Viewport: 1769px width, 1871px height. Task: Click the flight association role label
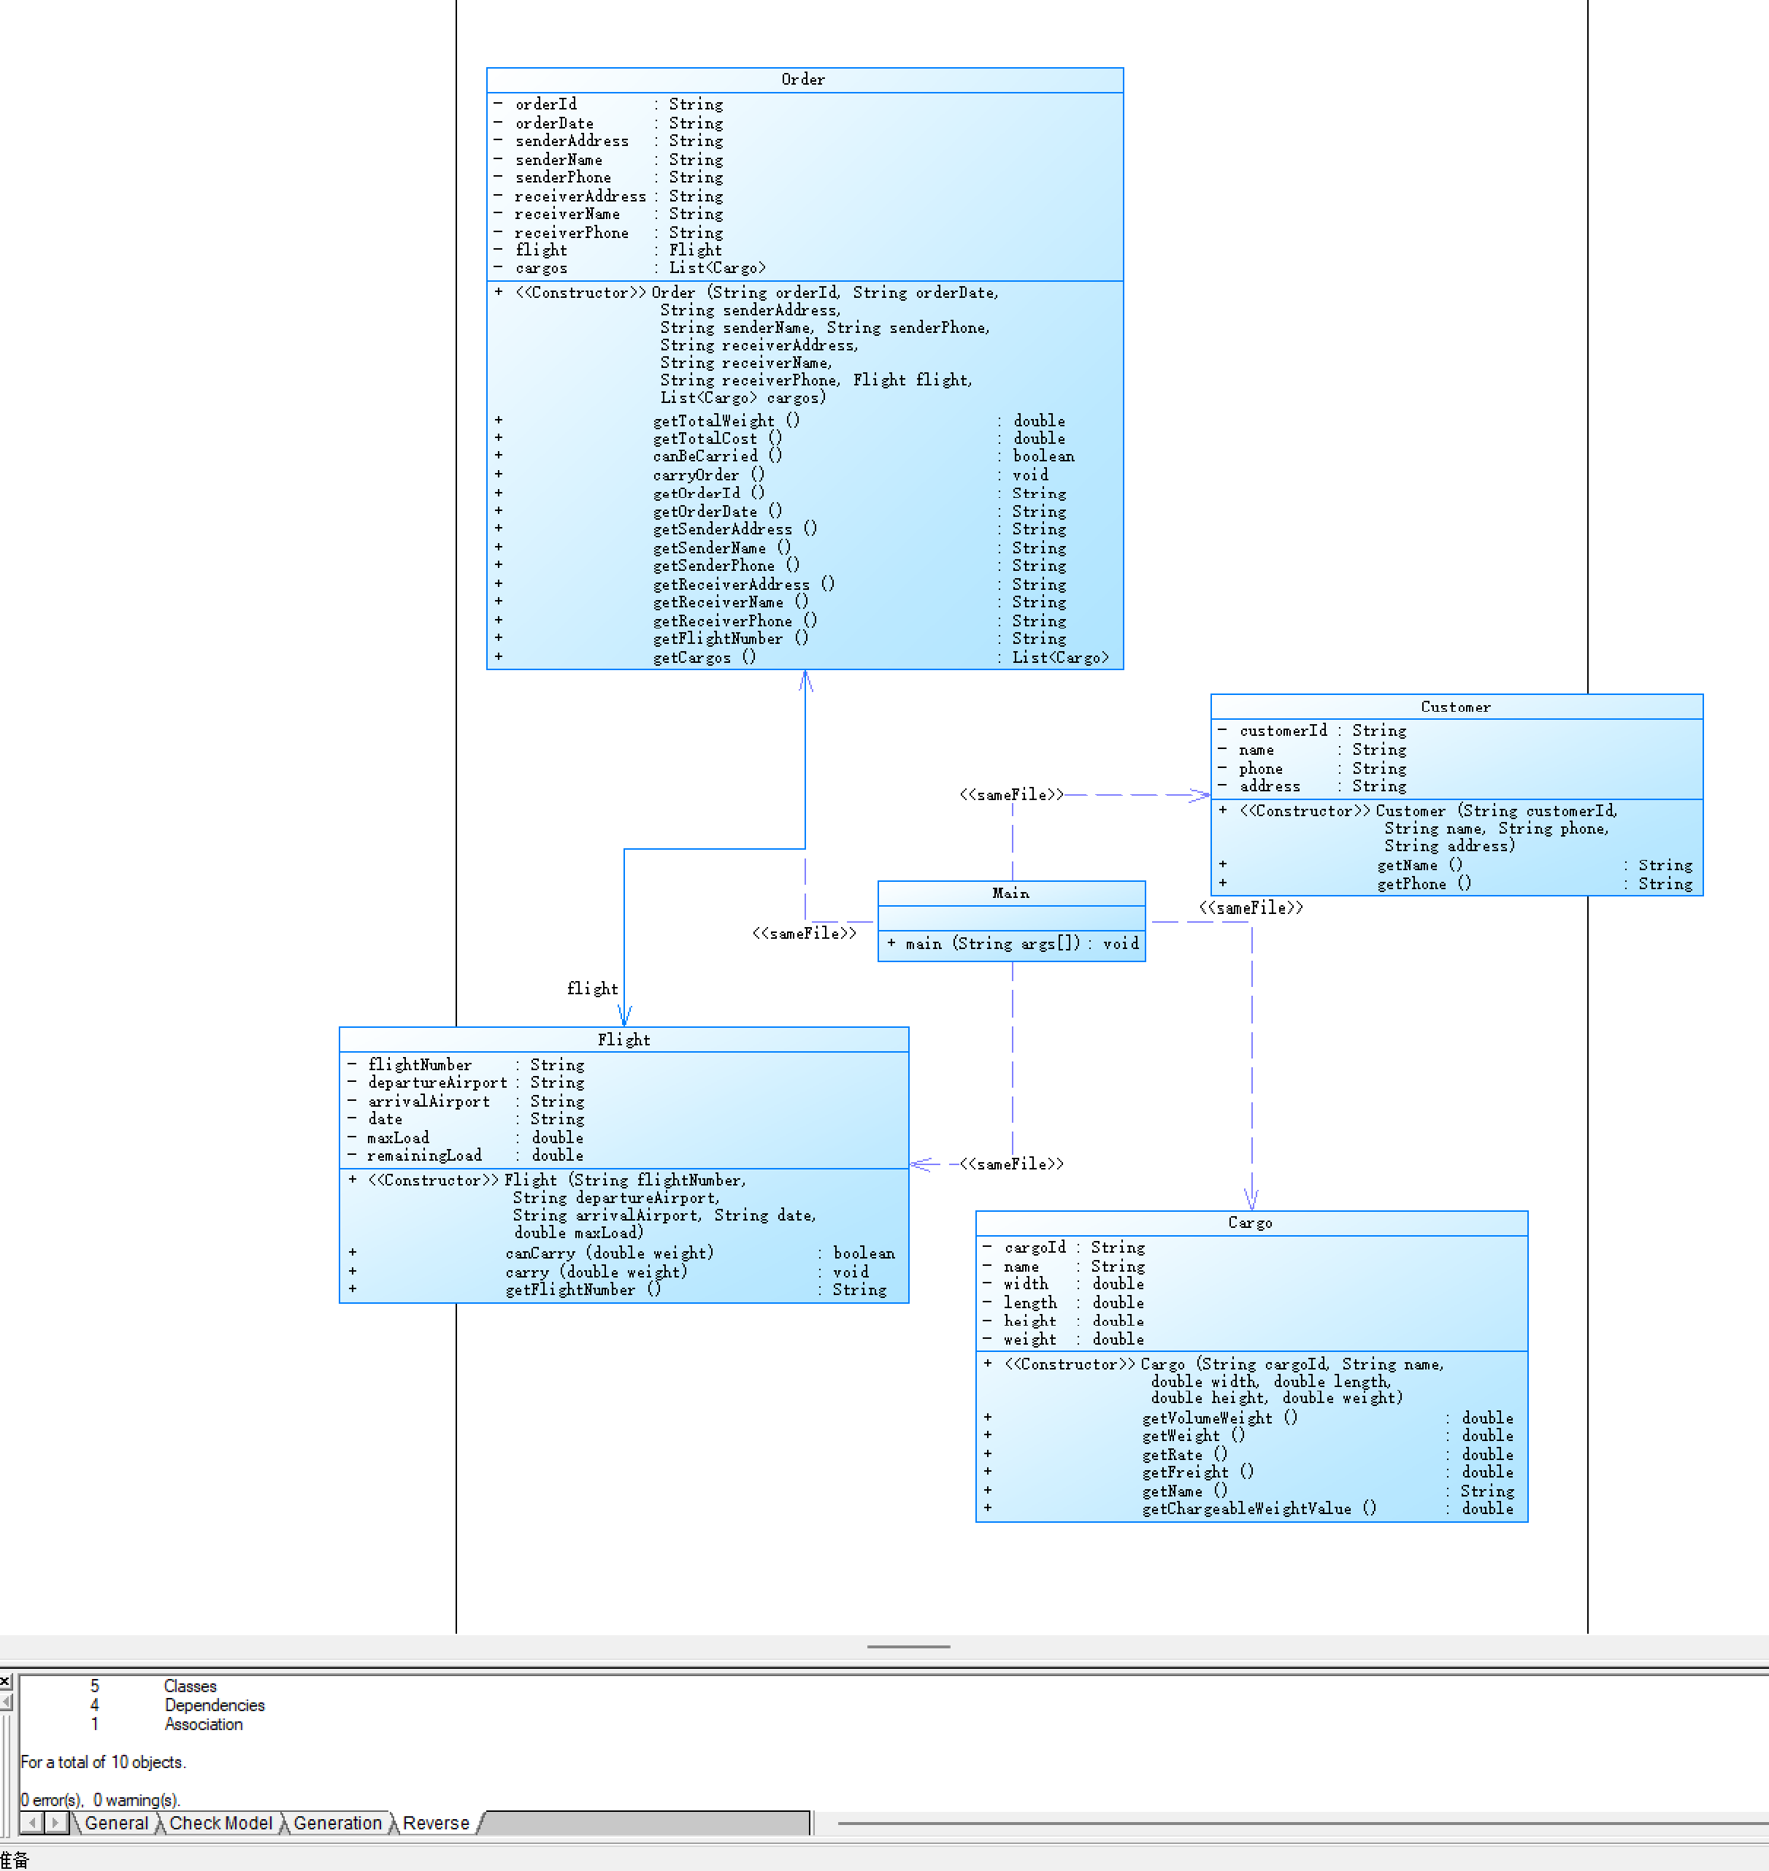coord(592,988)
